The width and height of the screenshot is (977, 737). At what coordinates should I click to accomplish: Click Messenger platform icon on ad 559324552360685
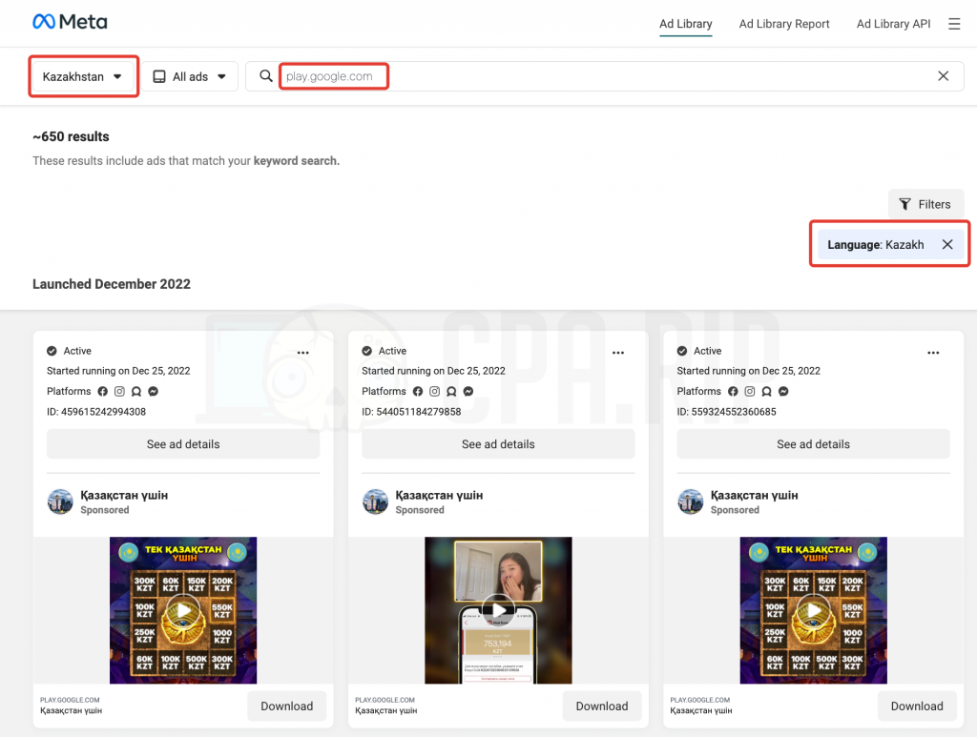pos(784,391)
